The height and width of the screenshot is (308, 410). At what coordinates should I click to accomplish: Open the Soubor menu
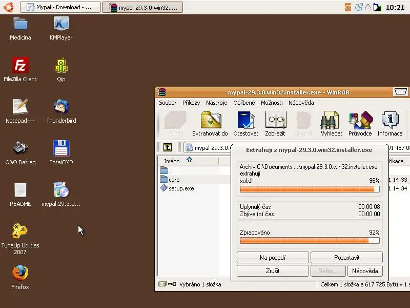click(168, 103)
